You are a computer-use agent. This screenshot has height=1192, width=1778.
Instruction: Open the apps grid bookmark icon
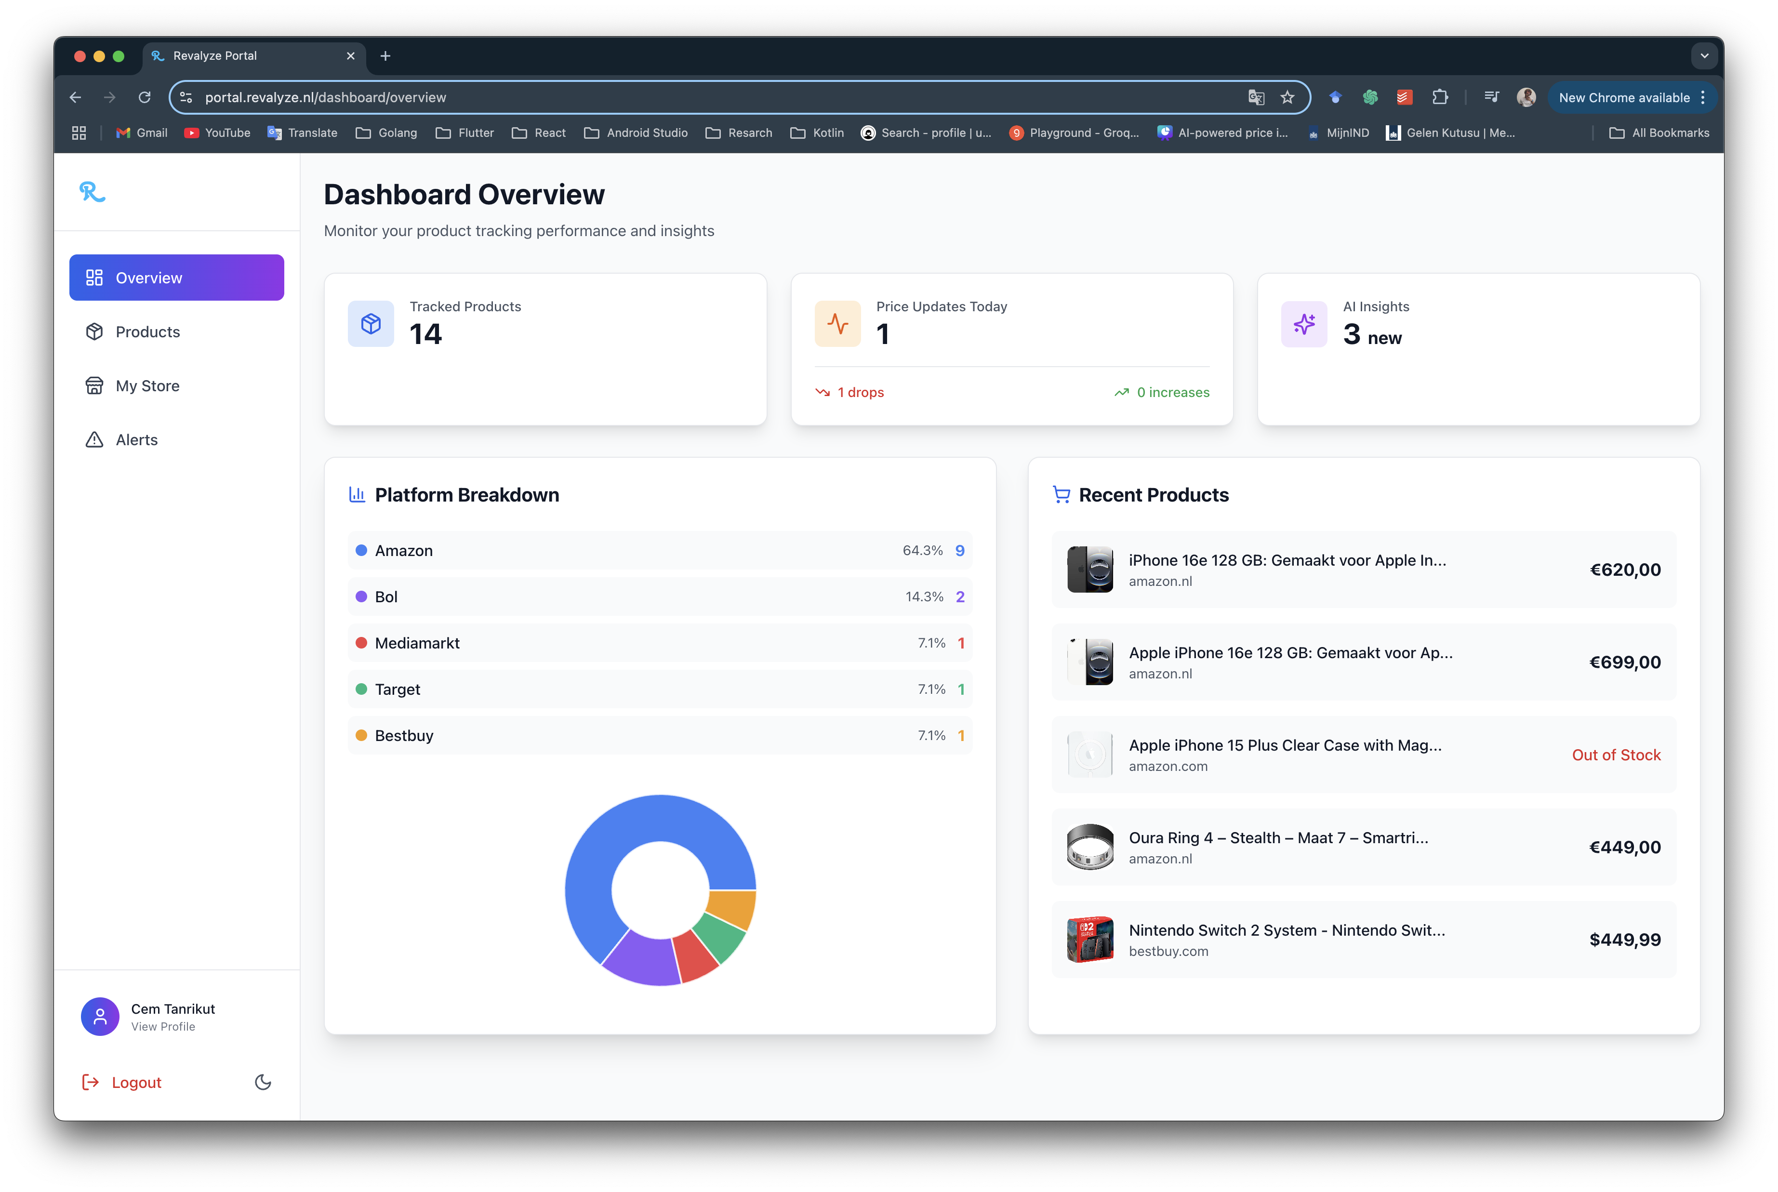(79, 133)
